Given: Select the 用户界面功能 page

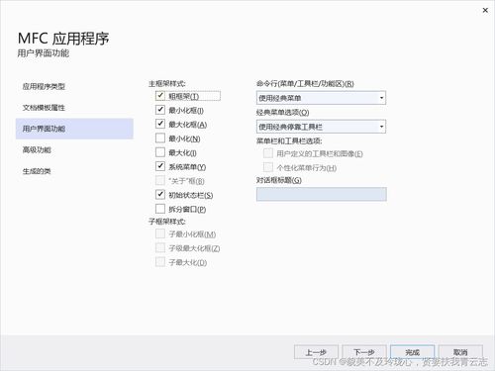Looking at the screenshot, I should (74, 129).
